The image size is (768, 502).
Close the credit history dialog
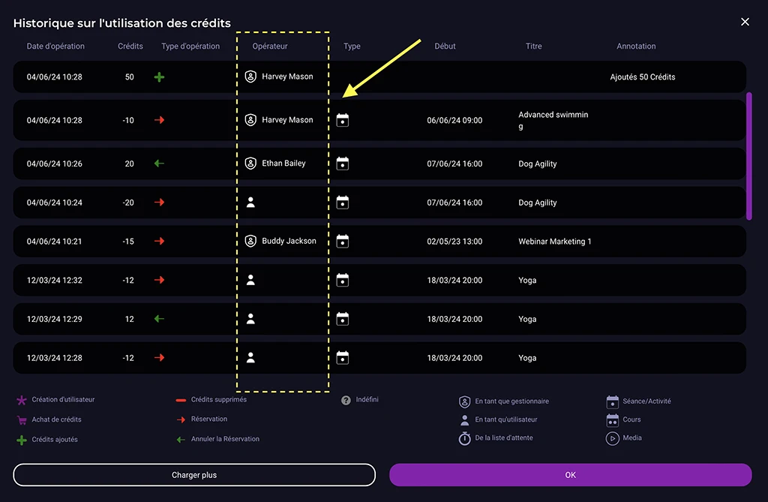745,23
